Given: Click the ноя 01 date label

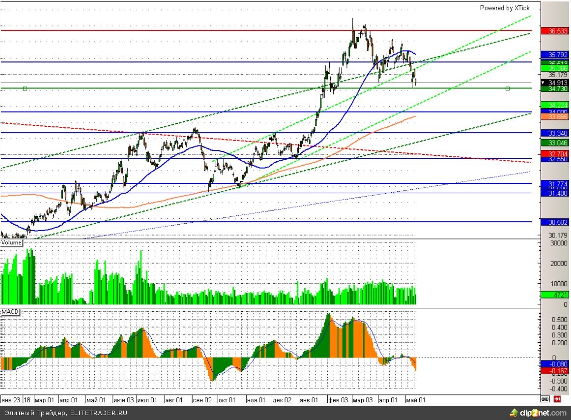Looking at the screenshot, I should [x=256, y=400].
